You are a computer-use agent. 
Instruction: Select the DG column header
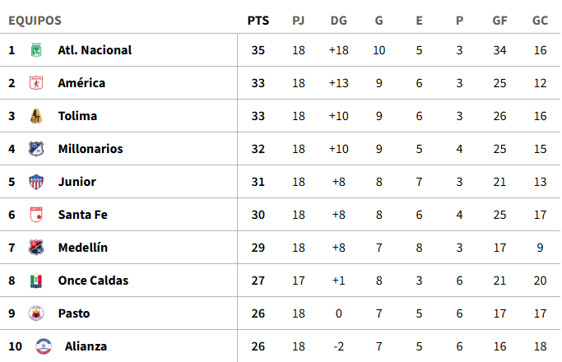339,21
